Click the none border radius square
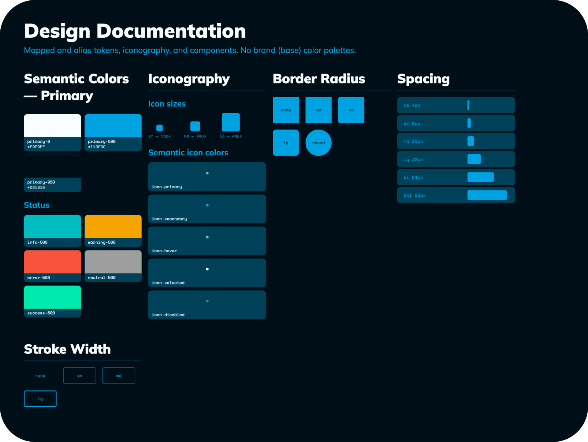588x442 pixels. coord(286,110)
